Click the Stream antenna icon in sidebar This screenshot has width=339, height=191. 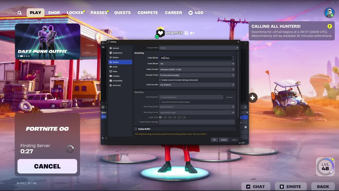pos(111,57)
